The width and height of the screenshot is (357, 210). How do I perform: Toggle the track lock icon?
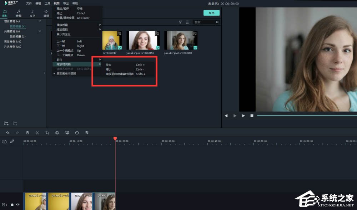point(12,205)
